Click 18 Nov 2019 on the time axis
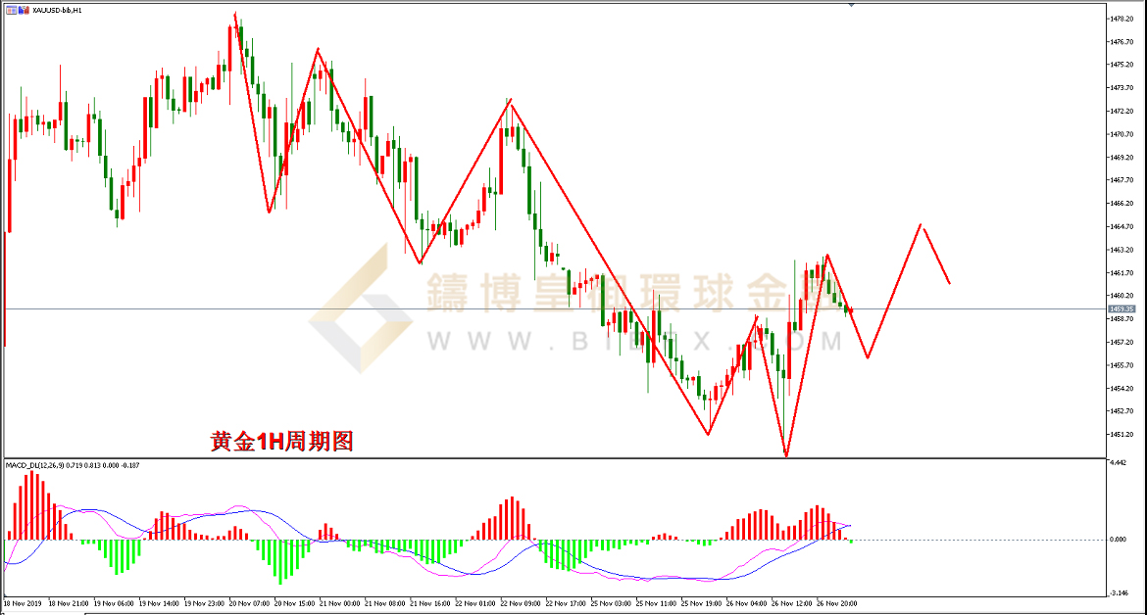Screen dimensions: 1147x615 [23, 603]
